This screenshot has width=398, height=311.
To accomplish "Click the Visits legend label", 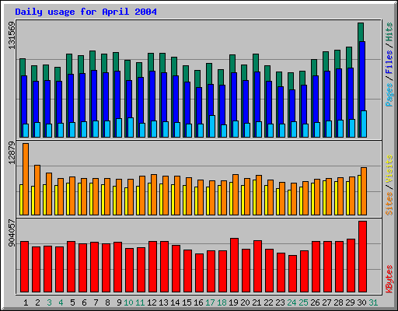I will coord(389,169).
